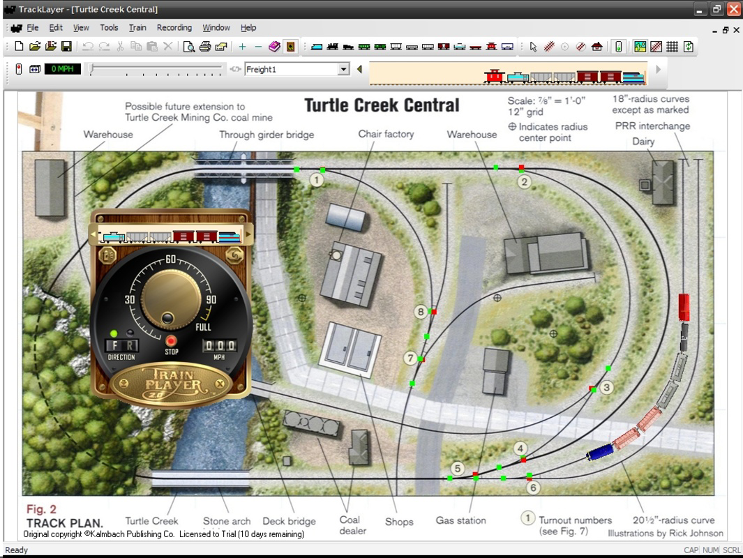Open the Recording menu
Image resolution: width=743 pixels, height=558 pixels.
[174, 28]
